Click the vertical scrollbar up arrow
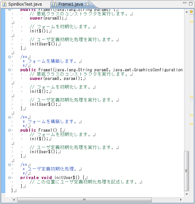The width and height of the screenshot is (195, 204). coord(187,12)
